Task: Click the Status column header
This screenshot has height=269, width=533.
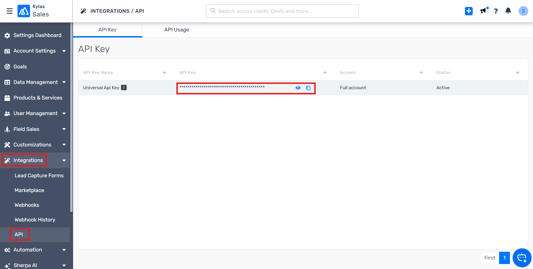Action: (x=443, y=73)
